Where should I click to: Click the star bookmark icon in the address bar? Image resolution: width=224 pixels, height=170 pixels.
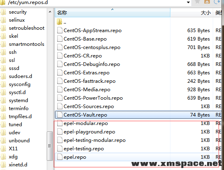click(x=197, y=2)
